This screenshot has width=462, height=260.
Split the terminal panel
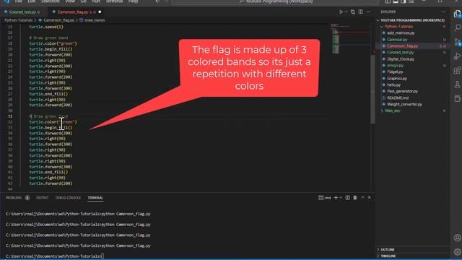(348, 197)
